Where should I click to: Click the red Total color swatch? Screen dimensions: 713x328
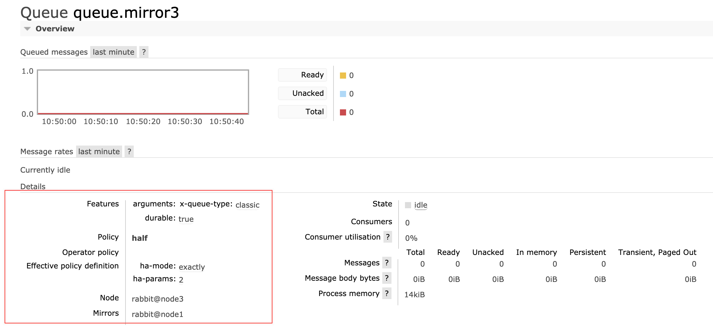tap(343, 112)
